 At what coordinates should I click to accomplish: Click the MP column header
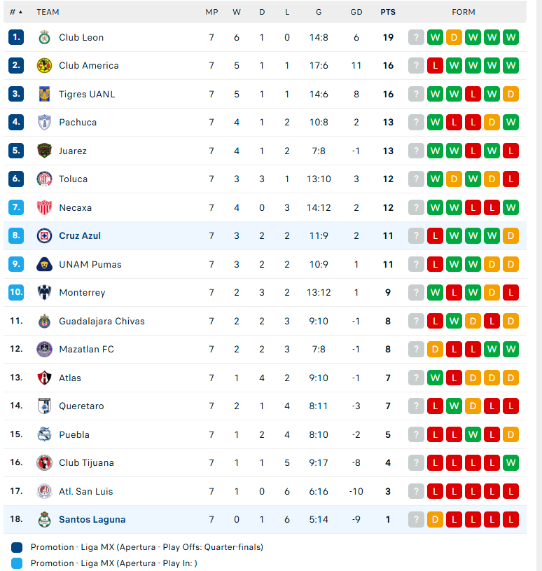[211, 12]
